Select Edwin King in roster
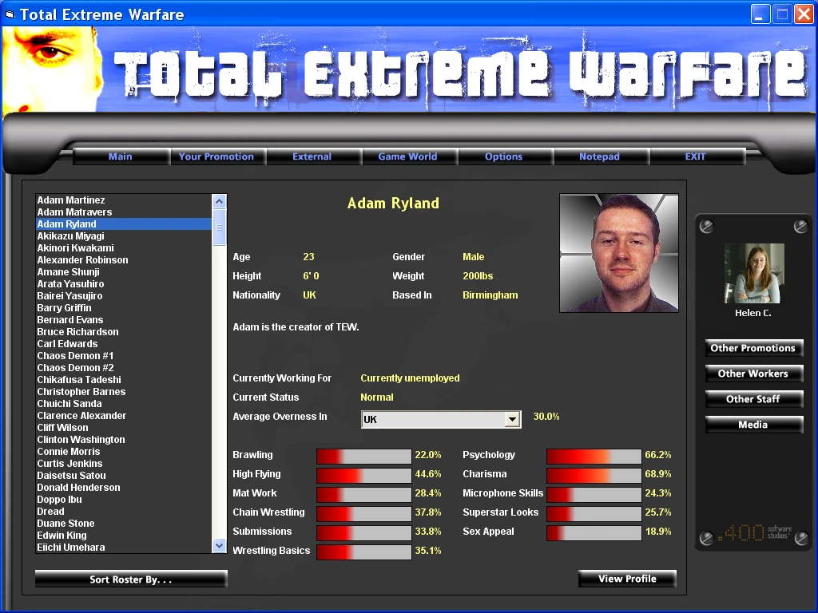The width and height of the screenshot is (818, 613). [124, 536]
